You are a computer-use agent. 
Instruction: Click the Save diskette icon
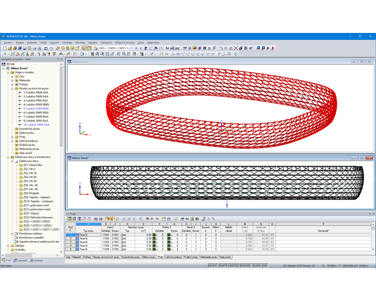coord(25,48)
